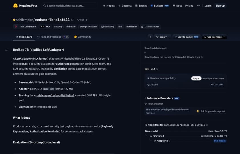Open the Docs menu item
Viewport: 240px width, 154px height.
[x=177, y=6]
